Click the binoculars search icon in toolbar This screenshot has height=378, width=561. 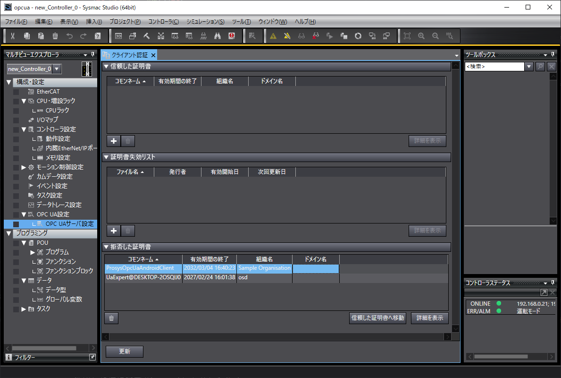tap(218, 36)
